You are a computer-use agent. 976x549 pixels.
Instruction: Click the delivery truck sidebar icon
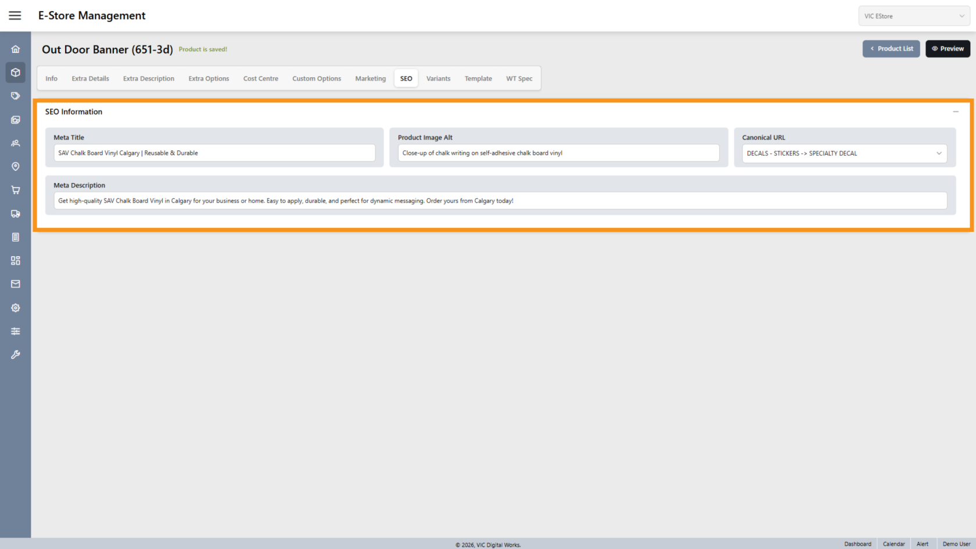[16, 214]
